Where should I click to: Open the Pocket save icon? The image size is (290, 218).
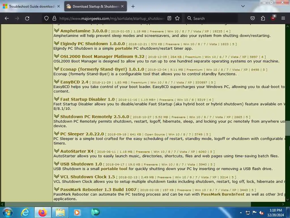pos(252,18)
